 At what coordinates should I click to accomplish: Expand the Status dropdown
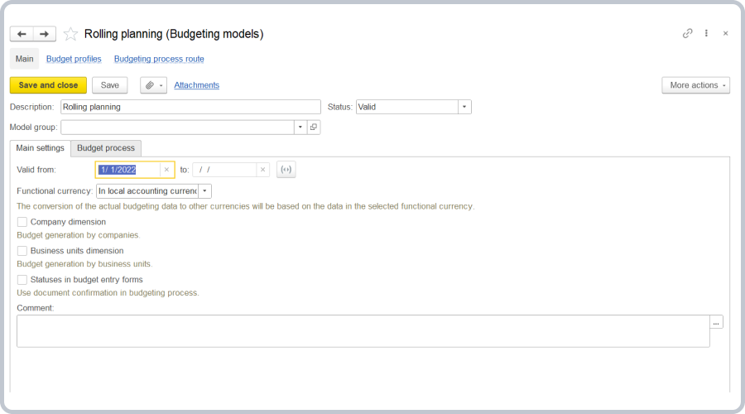tap(464, 107)
